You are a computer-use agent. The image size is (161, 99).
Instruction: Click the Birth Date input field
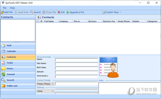click(76, 68)
